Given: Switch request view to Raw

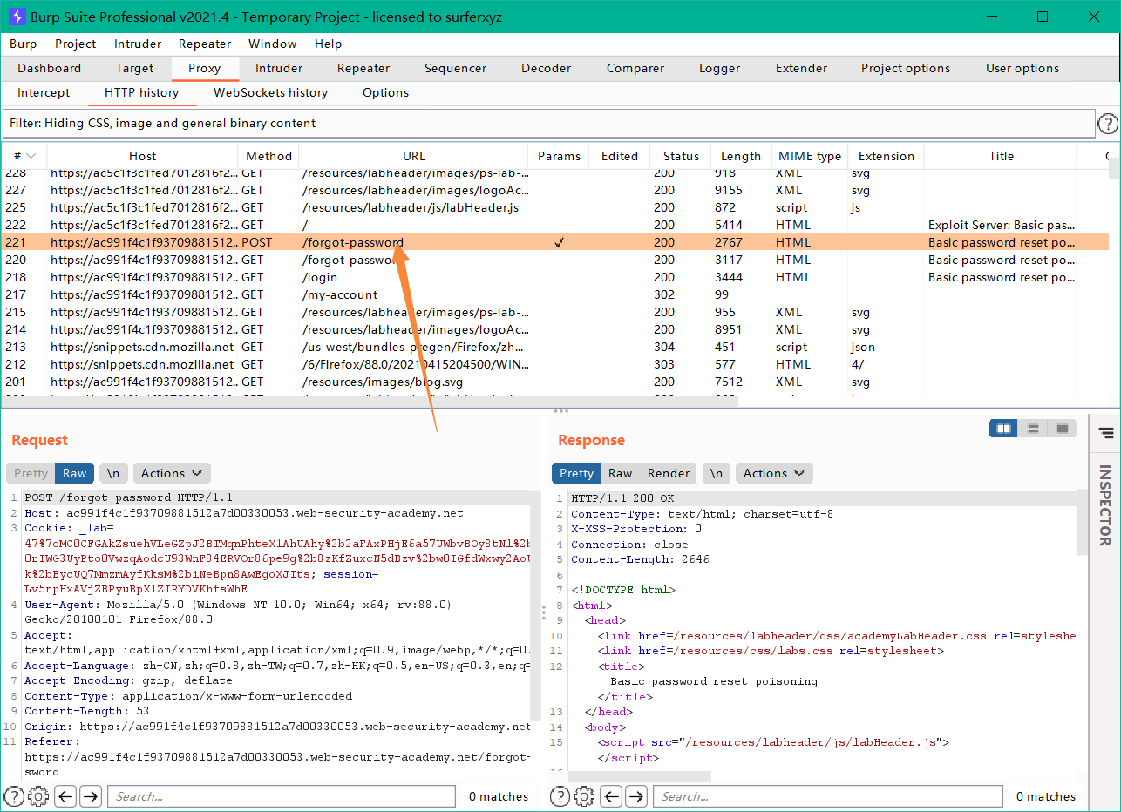Looking at the screenshot, I should point(75,473).
